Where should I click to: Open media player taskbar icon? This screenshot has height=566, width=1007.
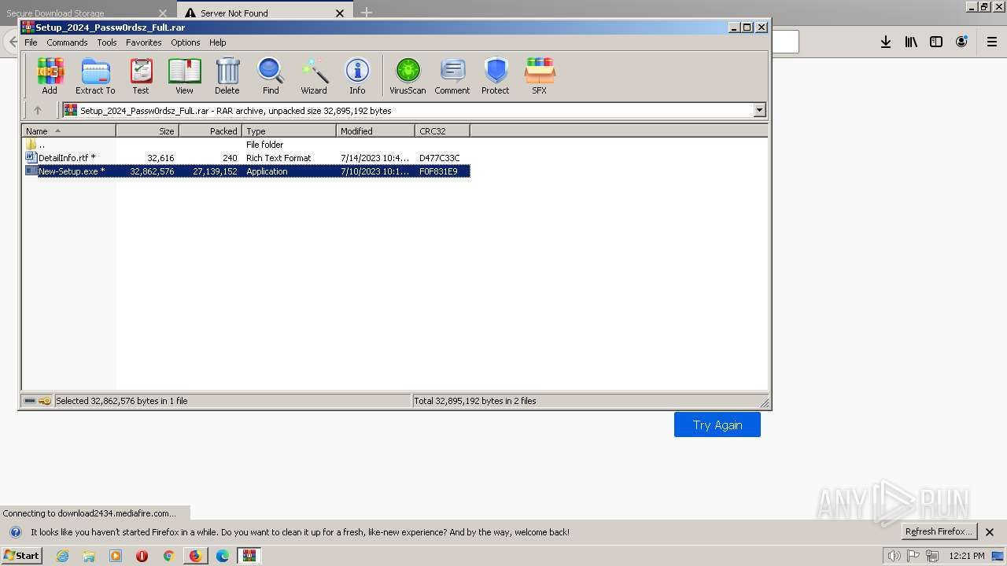pyautogui.click(x=116, y=556)
